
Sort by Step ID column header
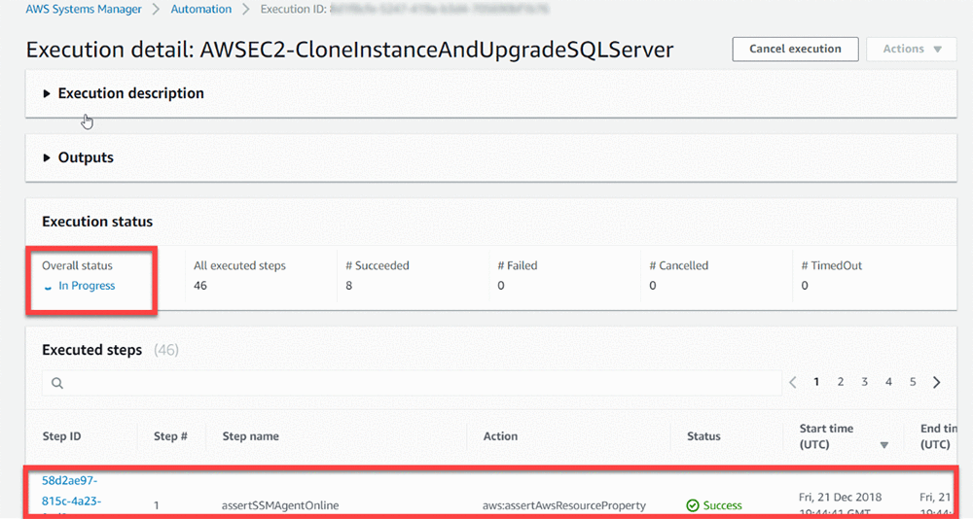coord(61,436)
